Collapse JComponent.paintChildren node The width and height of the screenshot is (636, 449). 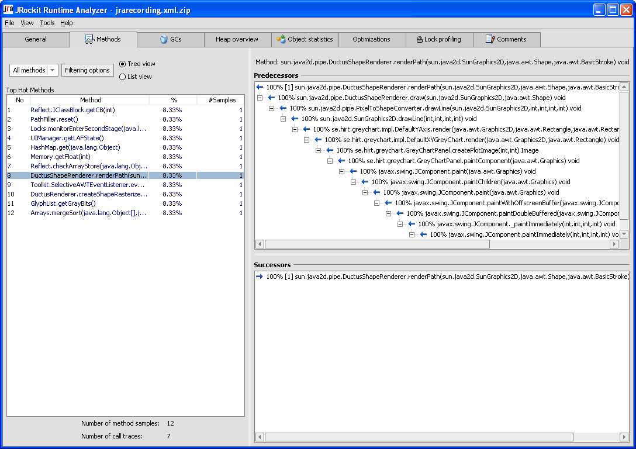[353, 182]
